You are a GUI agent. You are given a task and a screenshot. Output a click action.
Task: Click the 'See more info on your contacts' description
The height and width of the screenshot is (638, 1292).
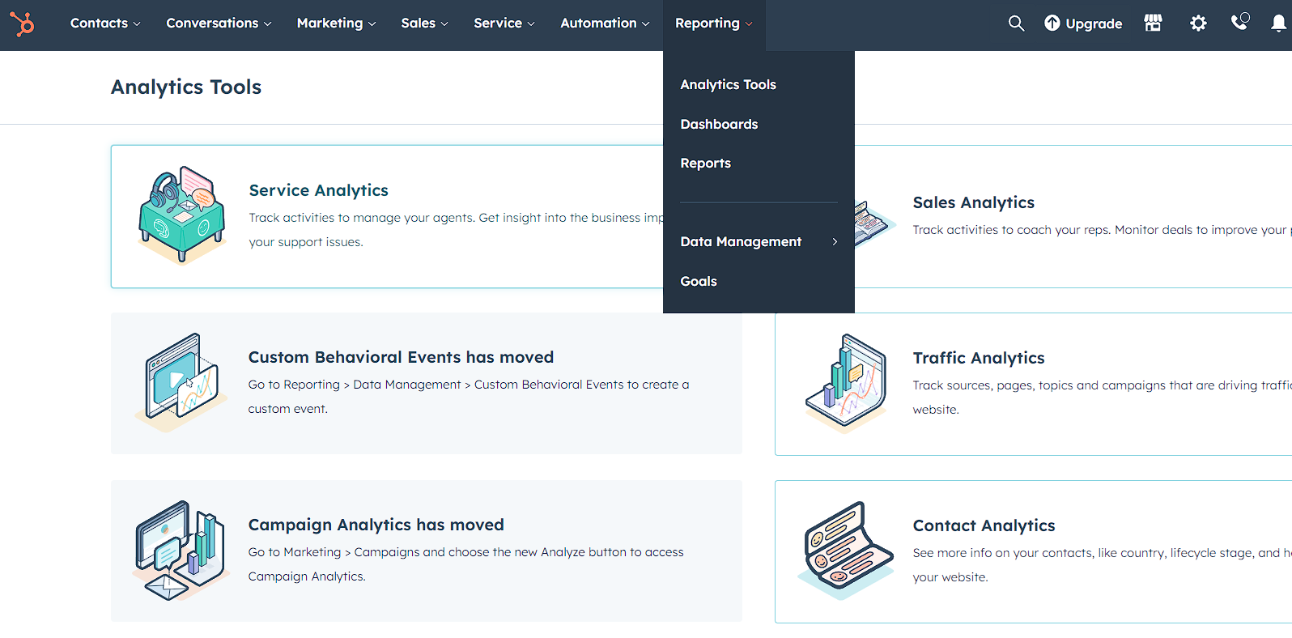1102,564
